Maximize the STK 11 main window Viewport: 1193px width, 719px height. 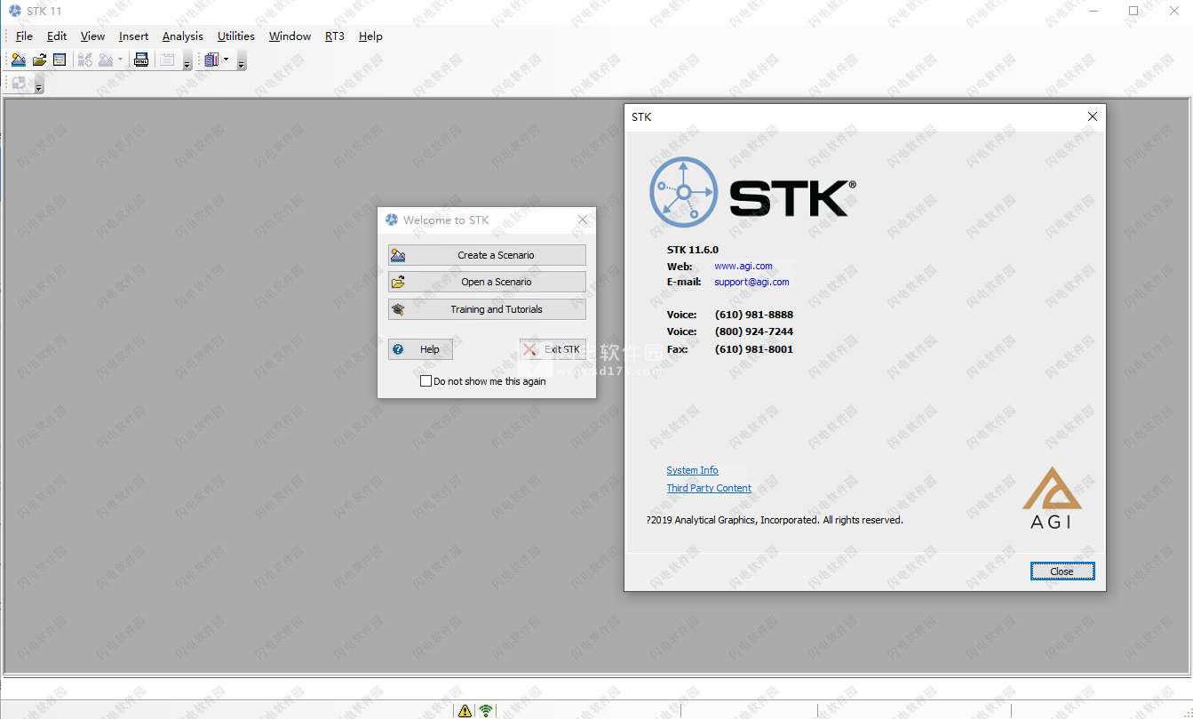[1133, 11]
